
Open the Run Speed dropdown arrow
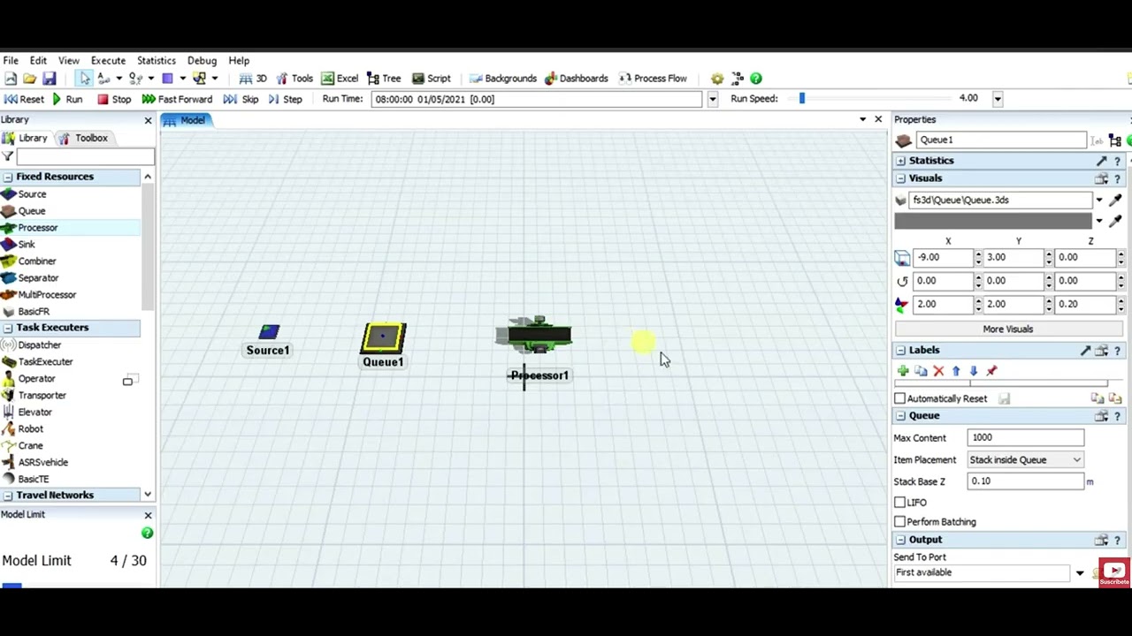[x=997, y=99]
